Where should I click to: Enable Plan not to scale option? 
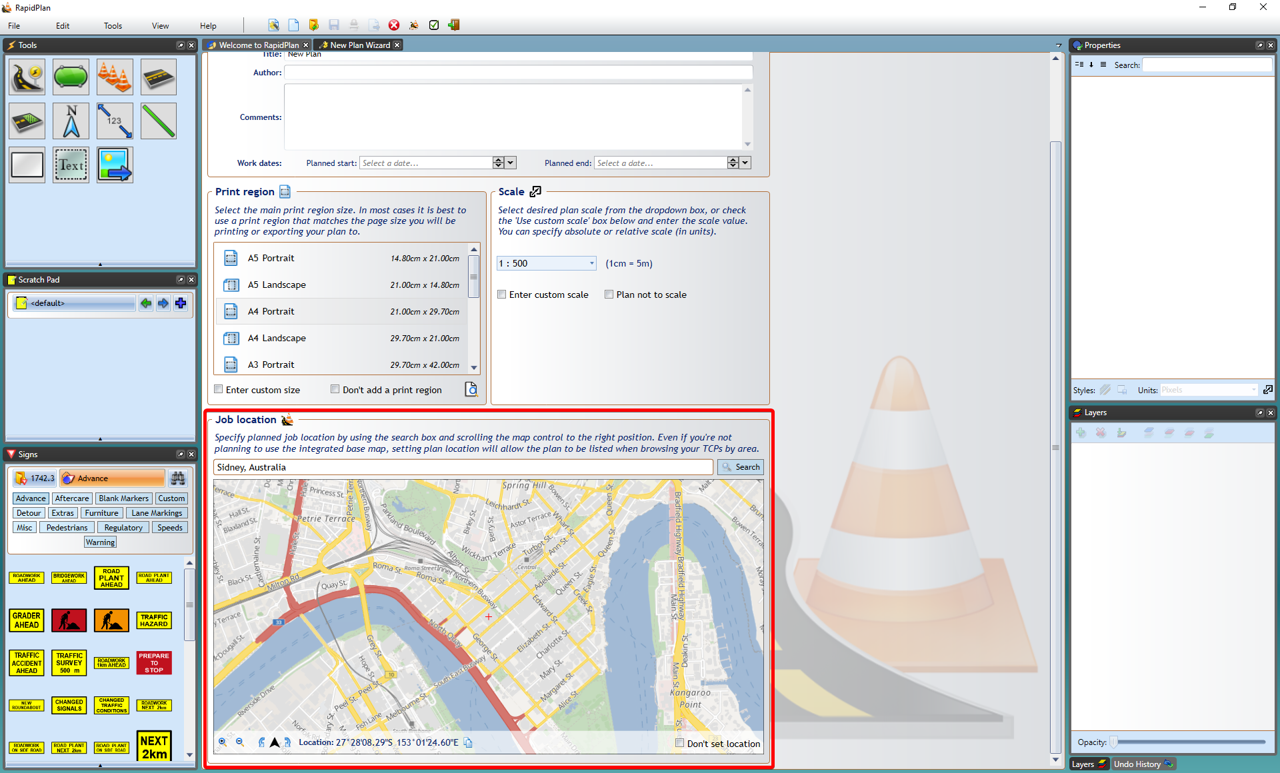609,295
